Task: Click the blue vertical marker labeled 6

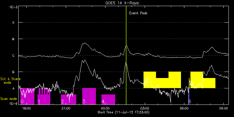Action: [189, 96]
